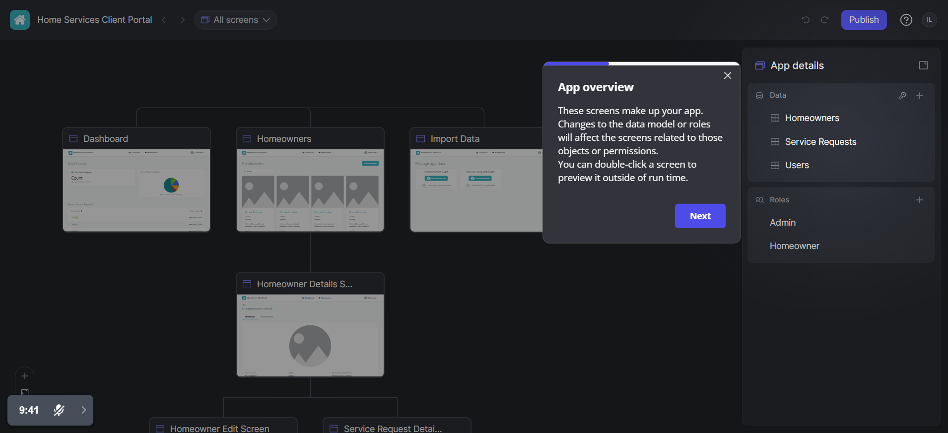948x433 pixels.
Task: Click the app home icon
Action: (x=20, y=20)
